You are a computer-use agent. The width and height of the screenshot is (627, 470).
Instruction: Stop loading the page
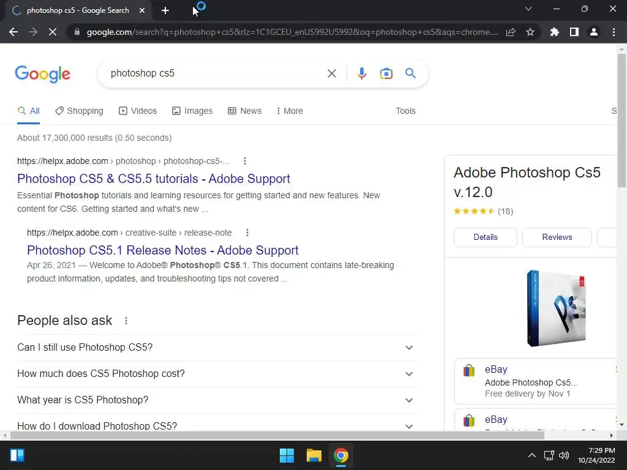53,32
